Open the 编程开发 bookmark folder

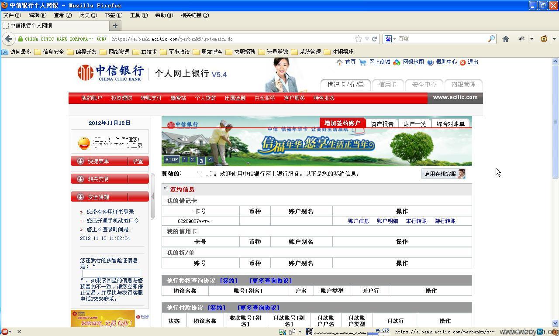coord(82,51)
